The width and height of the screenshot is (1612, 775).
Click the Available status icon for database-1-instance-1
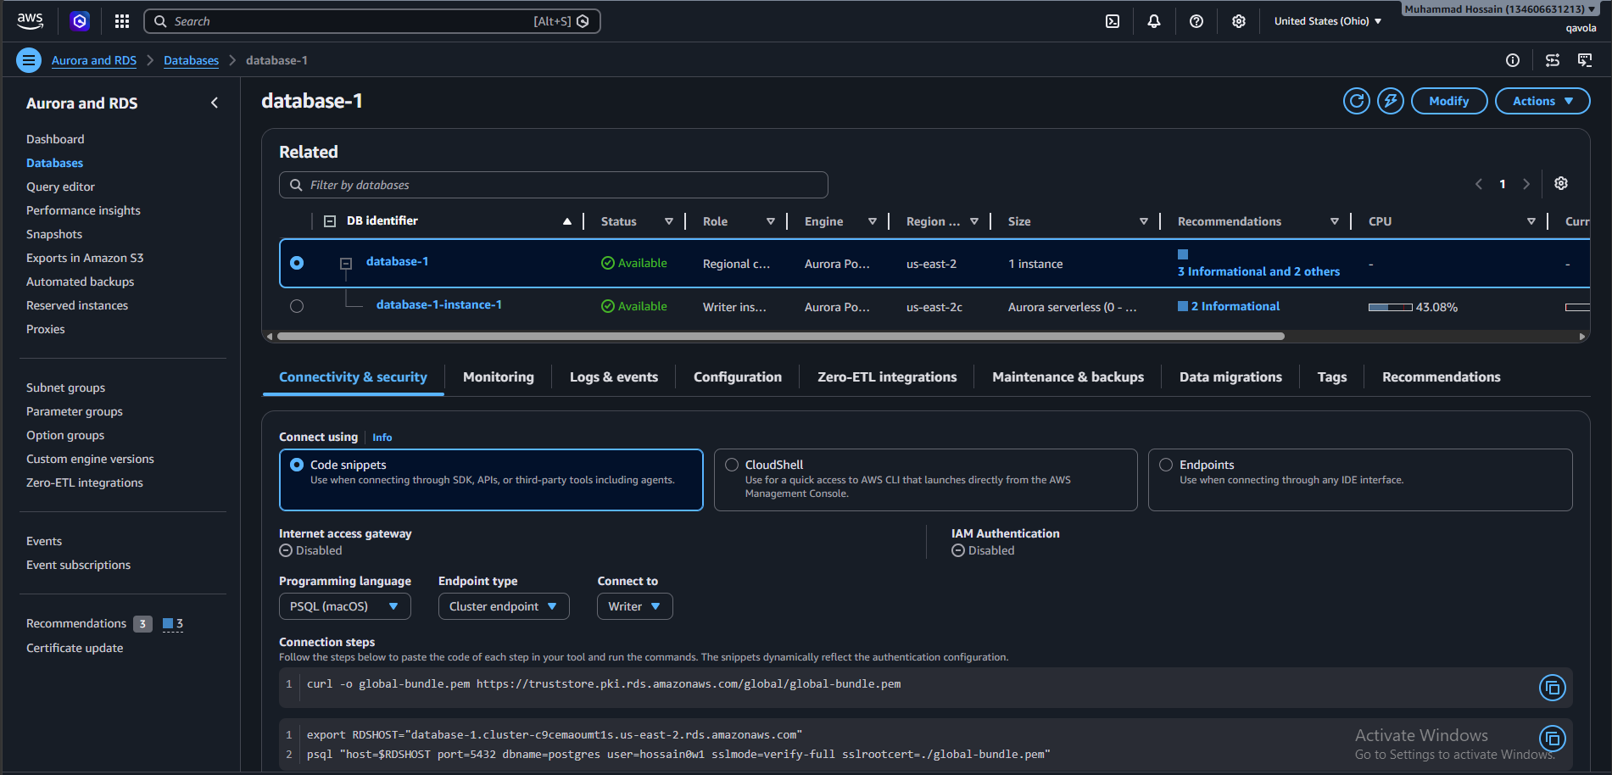point(608,306)
